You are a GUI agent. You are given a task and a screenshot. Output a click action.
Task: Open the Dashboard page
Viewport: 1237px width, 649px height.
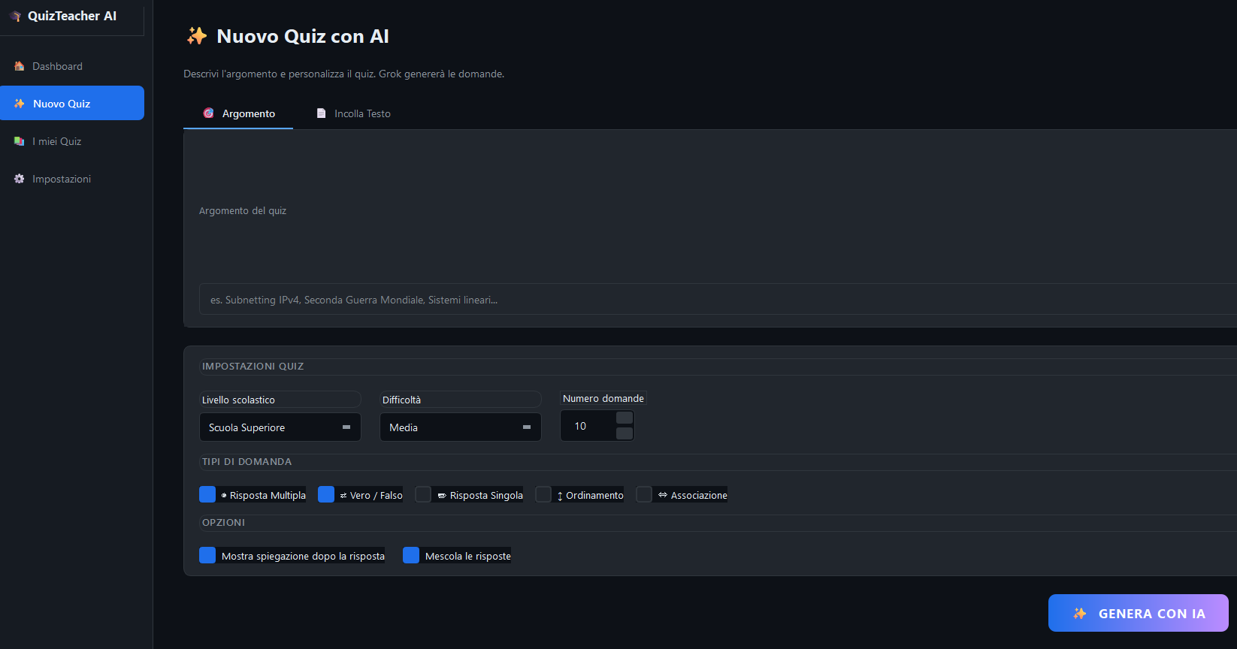(72, 66)
